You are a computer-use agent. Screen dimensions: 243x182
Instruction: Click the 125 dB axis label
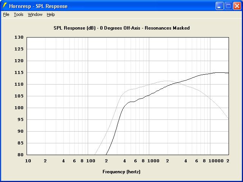[x=19, y=49]
